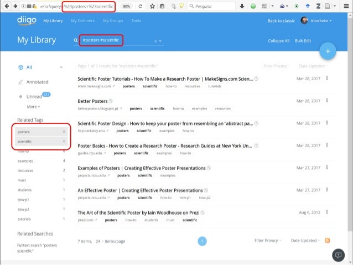Select the Unread filter
Viewport: 353px width, 265px height.
[34, 97]
